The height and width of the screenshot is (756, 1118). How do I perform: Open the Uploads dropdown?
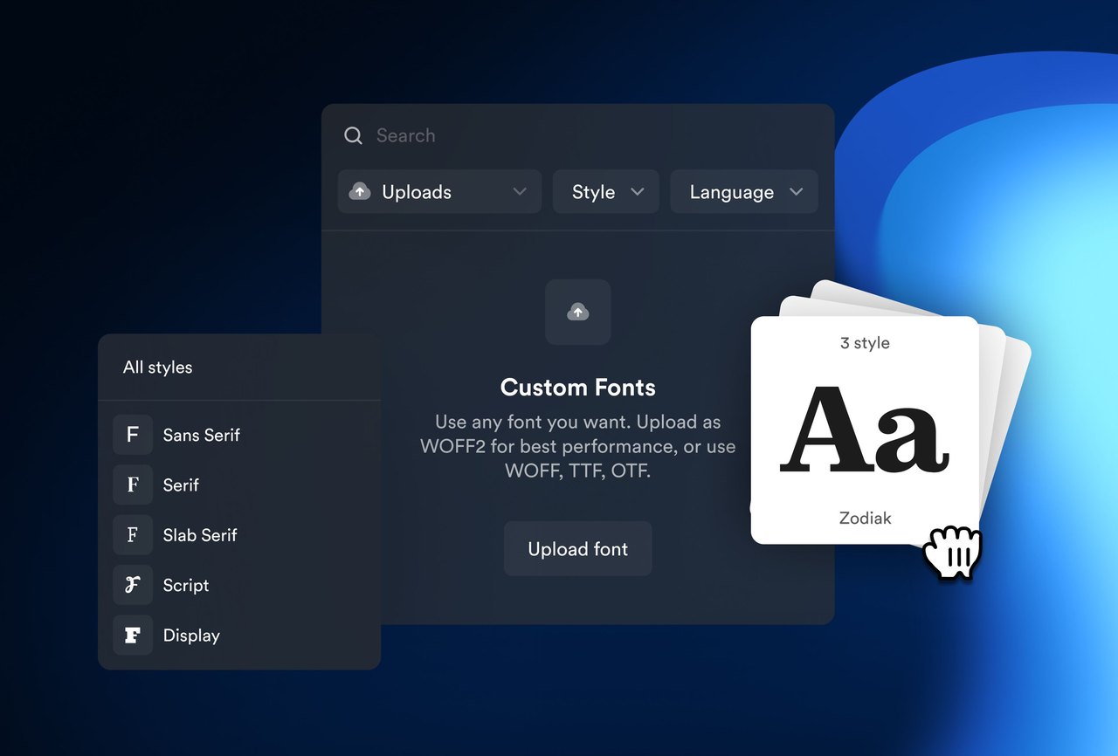(x=439, y=192)
